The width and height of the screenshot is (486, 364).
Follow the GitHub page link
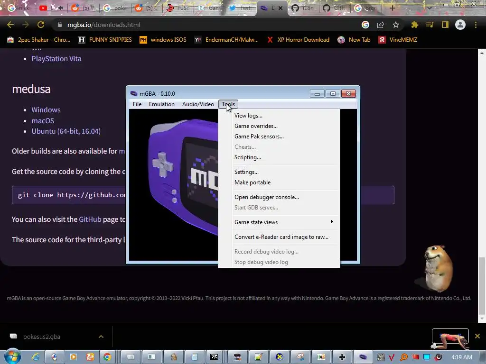click(x=90, y=219)
